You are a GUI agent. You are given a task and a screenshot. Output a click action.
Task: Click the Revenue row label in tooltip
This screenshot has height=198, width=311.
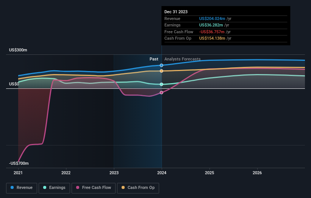point(172,19)
